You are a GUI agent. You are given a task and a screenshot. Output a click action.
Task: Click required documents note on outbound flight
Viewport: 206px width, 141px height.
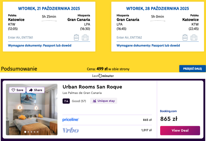(x=40, y=45)
